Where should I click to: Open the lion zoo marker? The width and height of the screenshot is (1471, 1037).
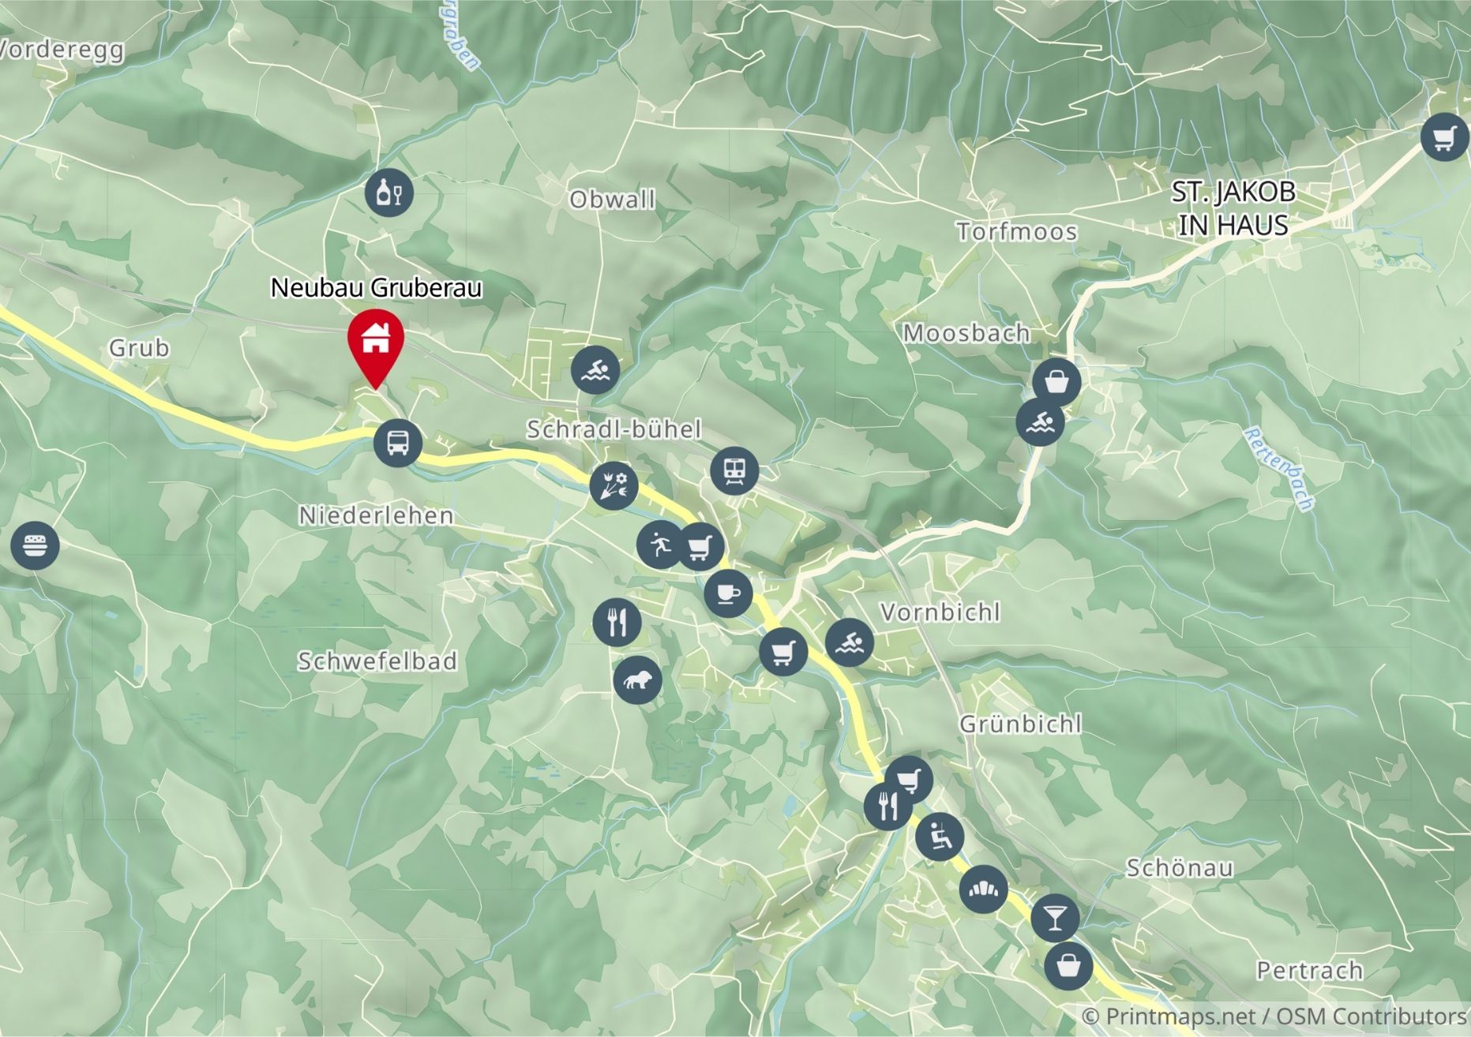click(638, 679)
